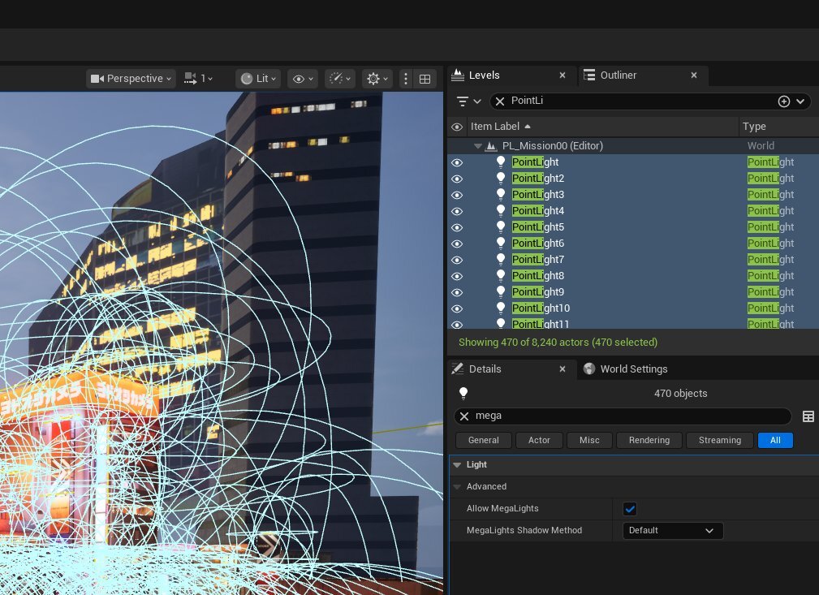Open the property matrix table icon
This screenshot has width=819, height=595.
click(808, 416)
